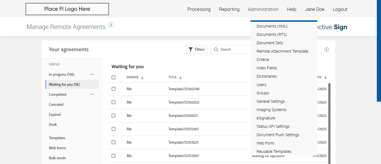This screenshot has height=164, width=381.
Task: Expand the Processing menu
Action: click(199, 9)
